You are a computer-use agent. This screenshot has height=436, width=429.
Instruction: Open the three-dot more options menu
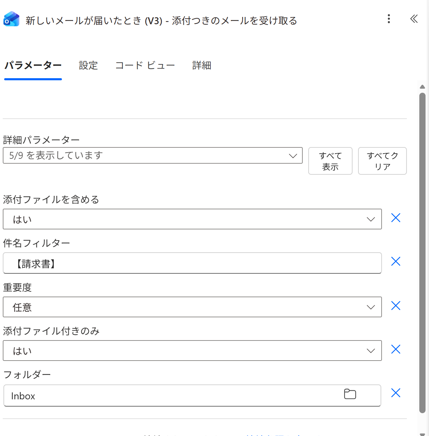click(x=389, y=19)
